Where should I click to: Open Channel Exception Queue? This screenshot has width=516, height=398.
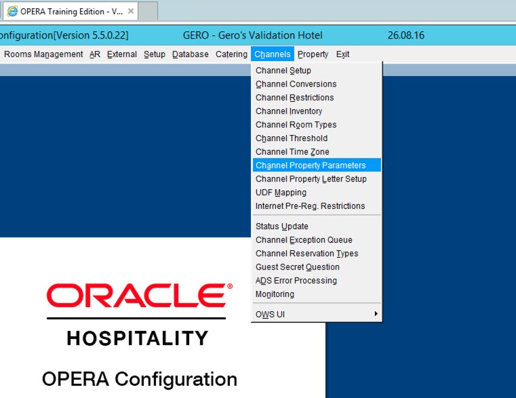[x=317, y=239]
